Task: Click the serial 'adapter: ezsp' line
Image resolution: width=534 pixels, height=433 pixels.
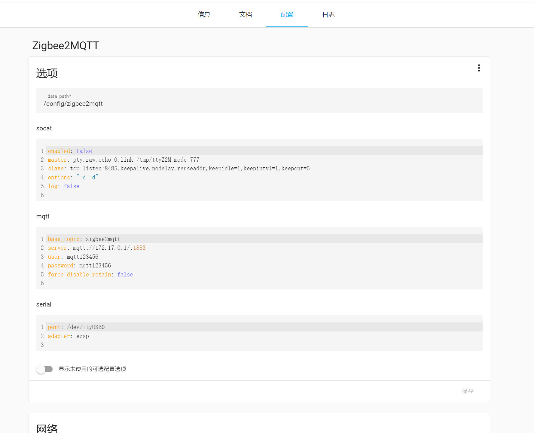Action: click(x=264, y=336)
